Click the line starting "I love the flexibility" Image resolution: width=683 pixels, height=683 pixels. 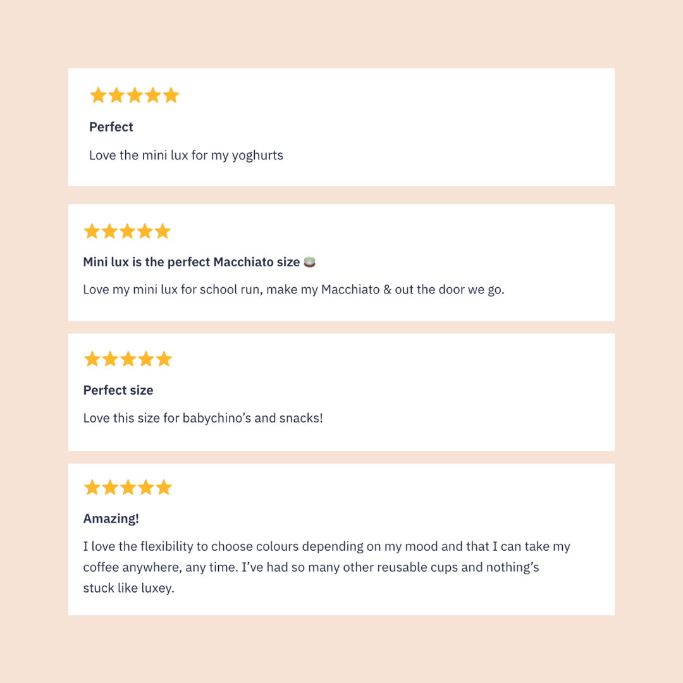coord(326,546)
